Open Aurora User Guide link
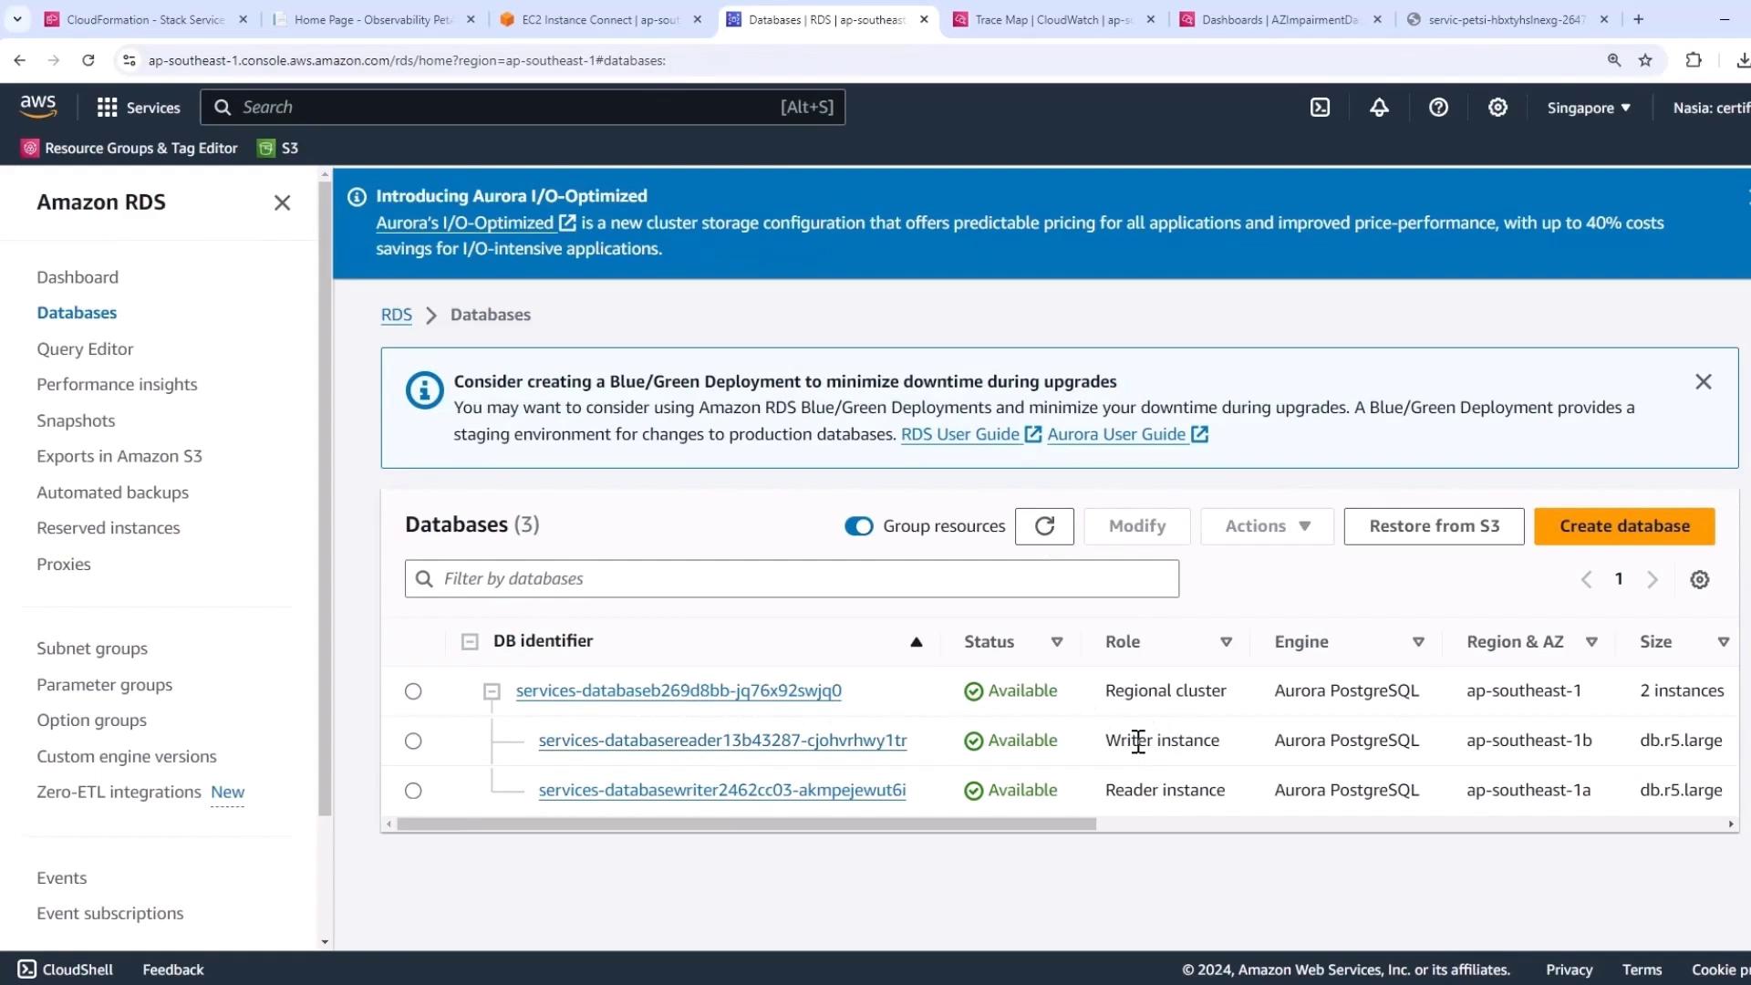Screen dimensions: 1751x985 pyautogui.click(x=1127, y=435)
